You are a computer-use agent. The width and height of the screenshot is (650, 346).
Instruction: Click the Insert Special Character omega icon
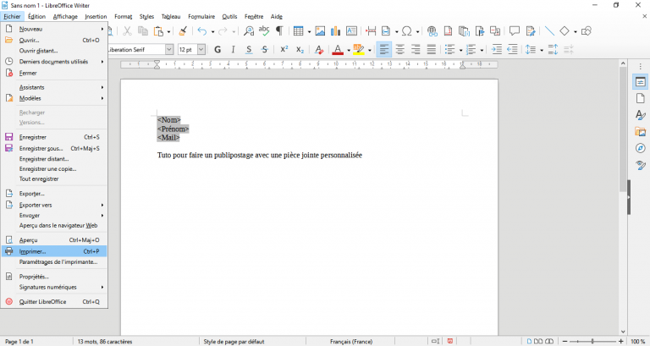(x=407, y=31)
